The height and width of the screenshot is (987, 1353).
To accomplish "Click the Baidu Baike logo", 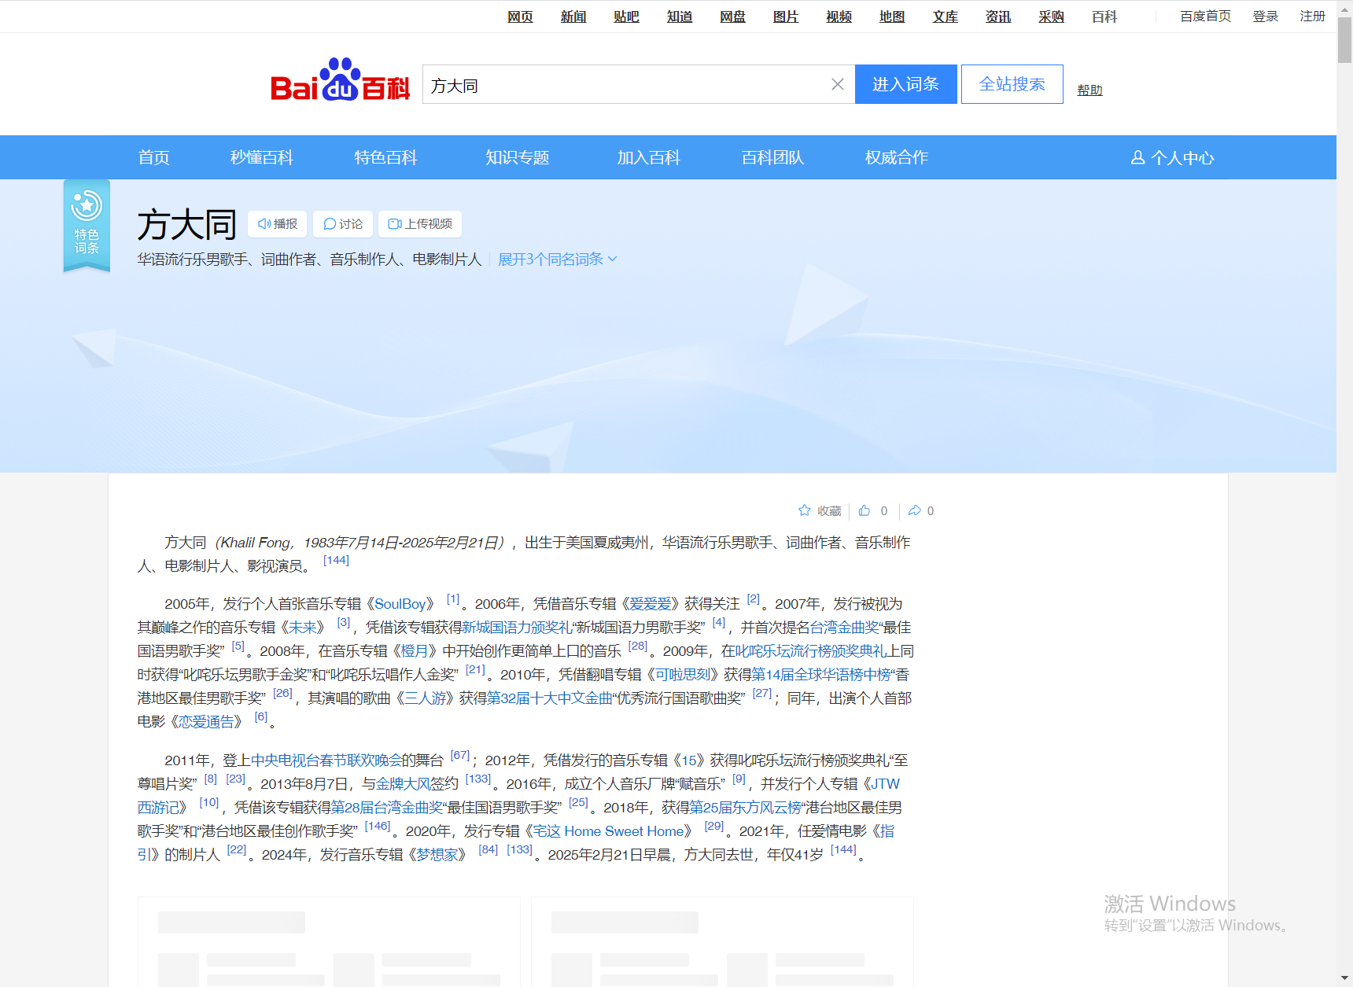I will [x=340, y=79].
